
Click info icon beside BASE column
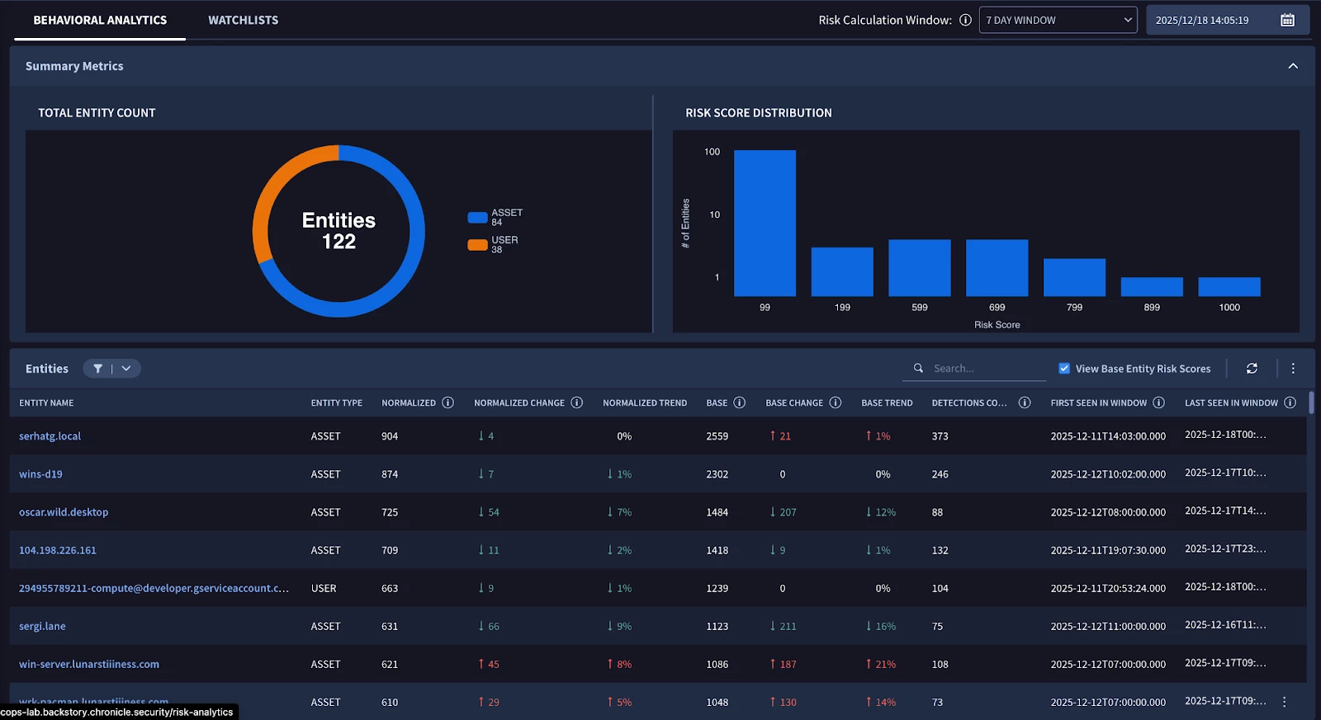tap(739, 402)
